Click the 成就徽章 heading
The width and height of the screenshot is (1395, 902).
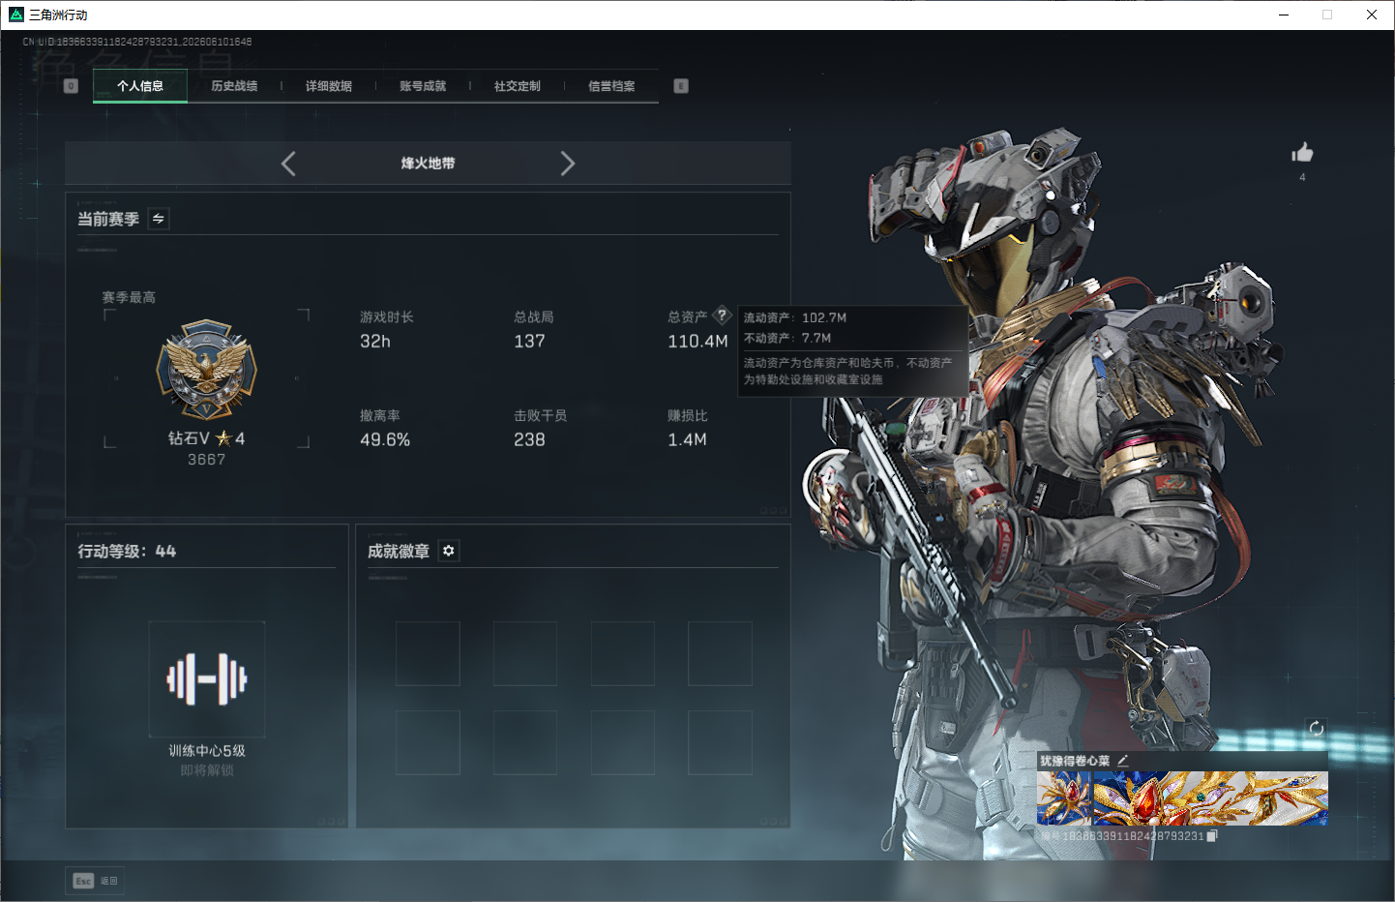click(399, 551)
